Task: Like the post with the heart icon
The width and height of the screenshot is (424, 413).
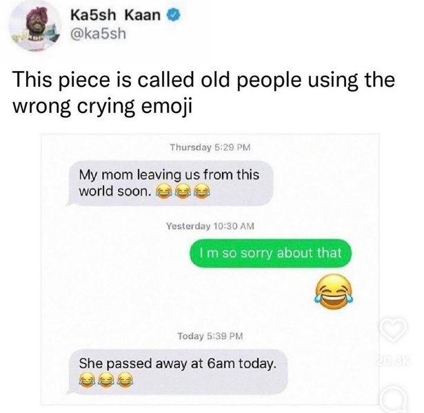Action: (393, 329)
